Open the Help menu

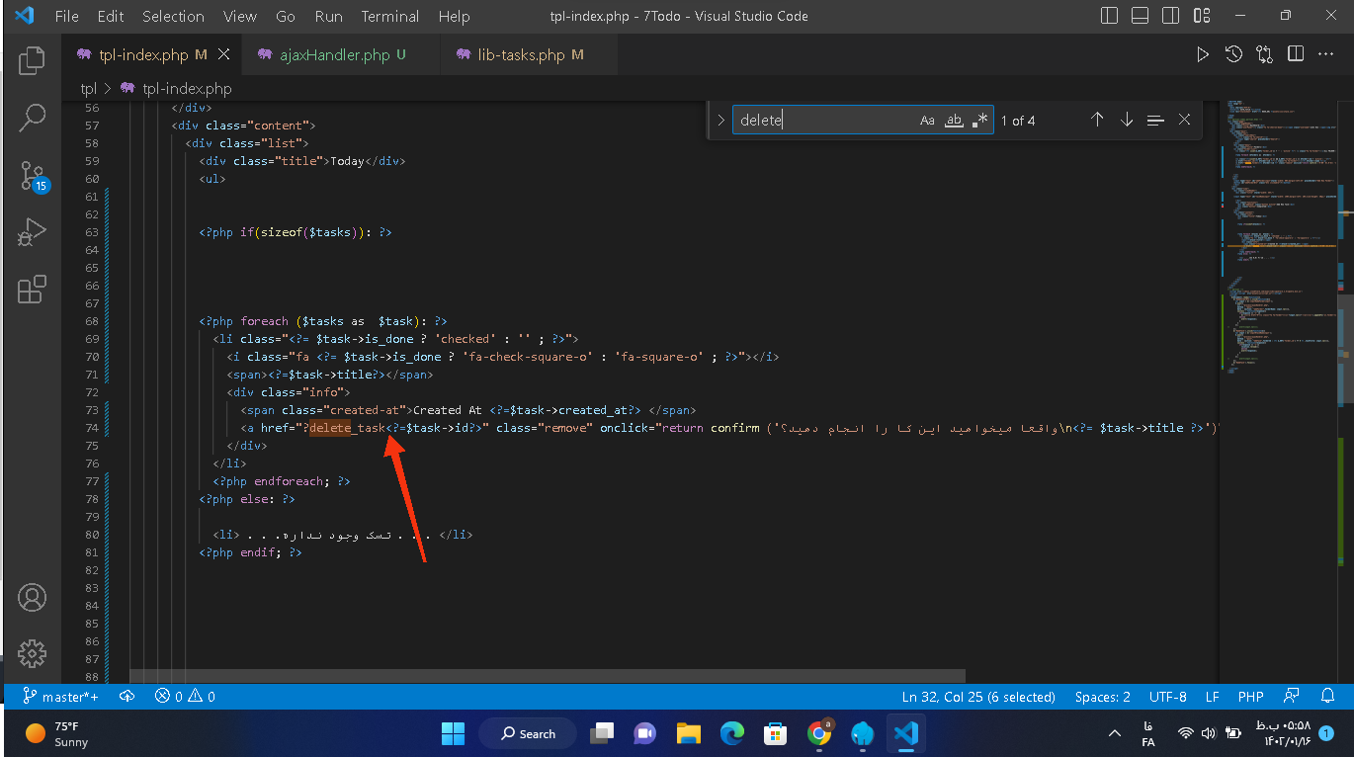click(454, 16)
